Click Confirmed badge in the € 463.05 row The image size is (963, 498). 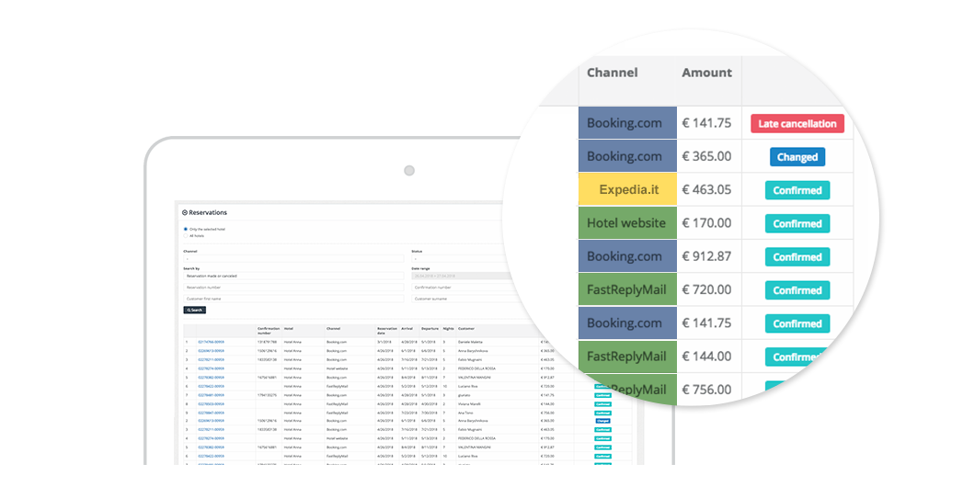click(797, 190)
